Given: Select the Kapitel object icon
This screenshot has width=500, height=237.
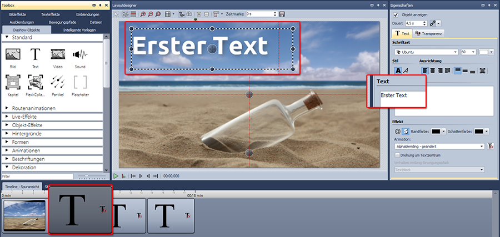Looking at the screenshot, I should pyautogui.click(x=13, y=82).
